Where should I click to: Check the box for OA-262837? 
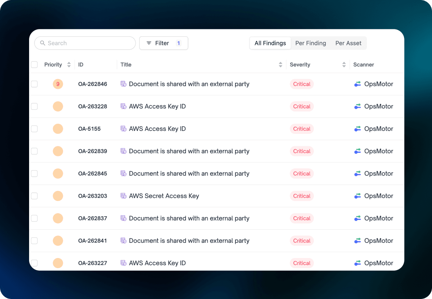pyautogui.click(x=35, y=218)
